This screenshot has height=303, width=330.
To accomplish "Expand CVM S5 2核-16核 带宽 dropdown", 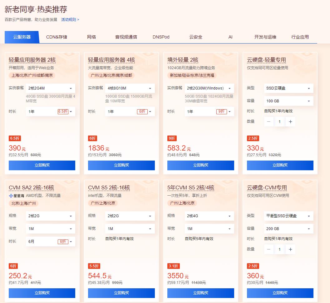I will click(x=130, y=229).
